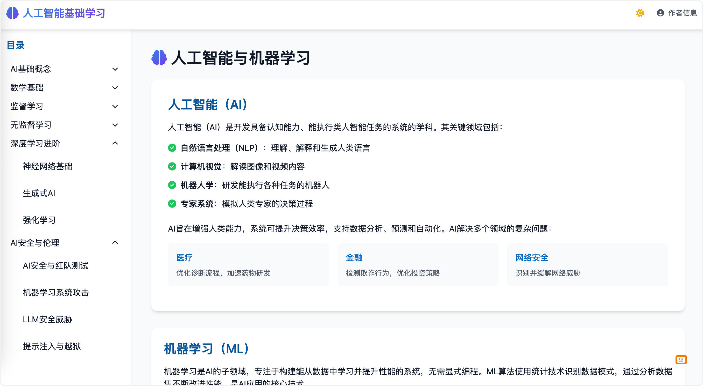Viewport: 703px width, 386px height.
Task: Click the 医疗 application card
Action: [248, 264]
